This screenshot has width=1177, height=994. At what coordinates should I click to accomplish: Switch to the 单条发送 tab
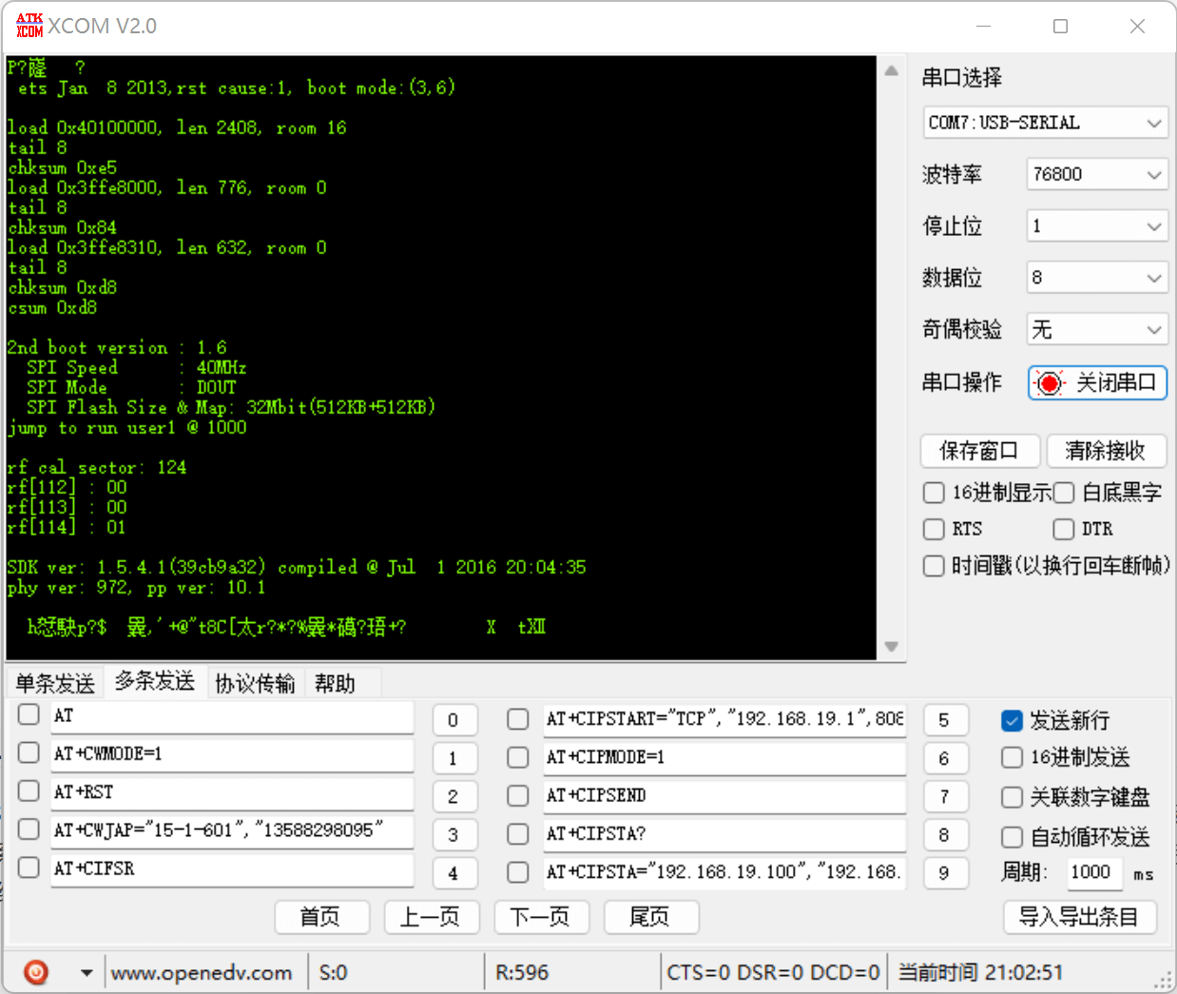pos(53,682)
